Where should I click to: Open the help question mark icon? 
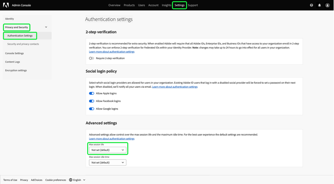(x=311, y=5)
